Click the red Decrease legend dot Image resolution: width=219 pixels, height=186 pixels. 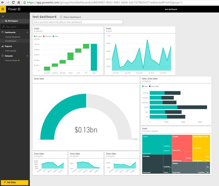[x=44, y=36]
